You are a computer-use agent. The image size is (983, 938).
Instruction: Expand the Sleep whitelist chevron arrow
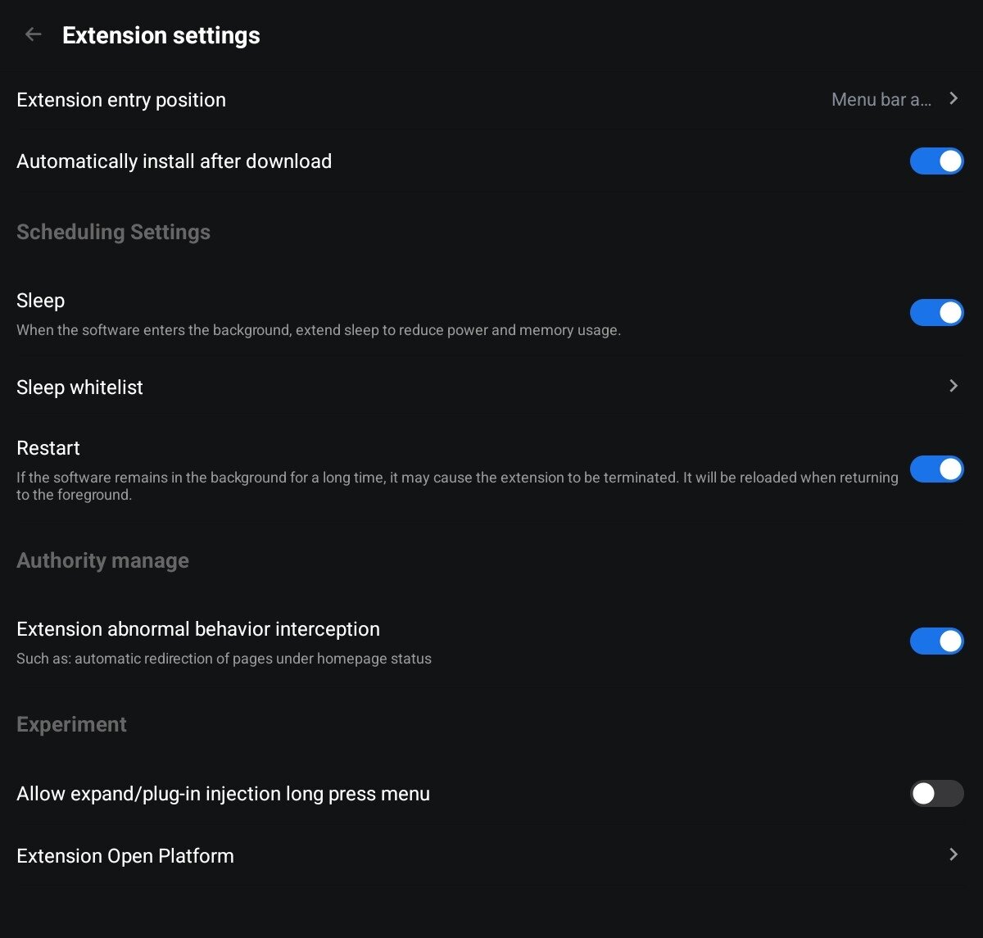click(x=954, y=386)
